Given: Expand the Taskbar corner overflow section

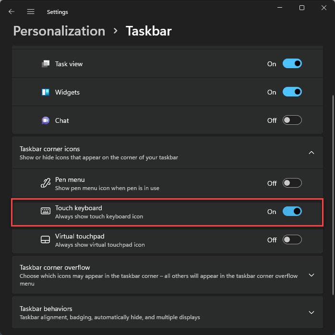Looking at the screenshot, I should tap(311, 275).
